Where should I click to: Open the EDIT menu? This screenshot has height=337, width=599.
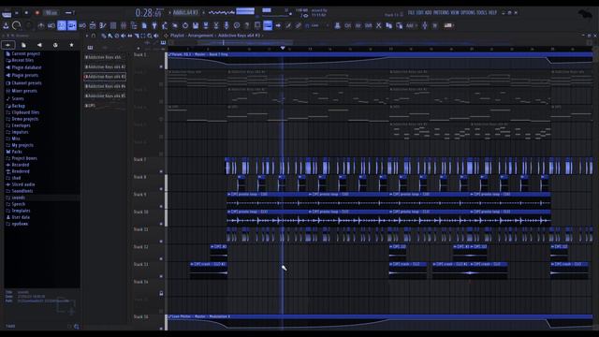pos(420,12)
